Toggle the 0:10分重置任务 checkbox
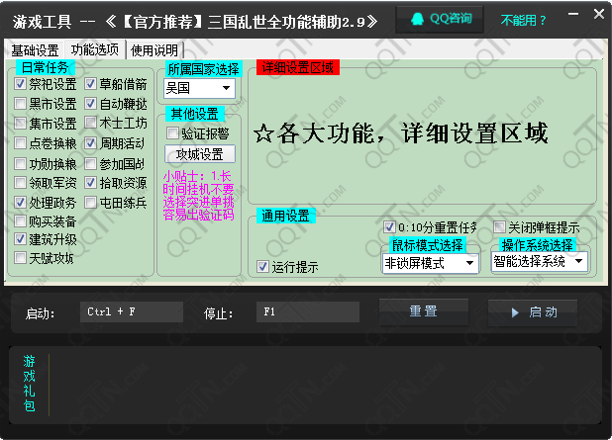The height and width of the screenshot is (440, 612). point(389,227)
